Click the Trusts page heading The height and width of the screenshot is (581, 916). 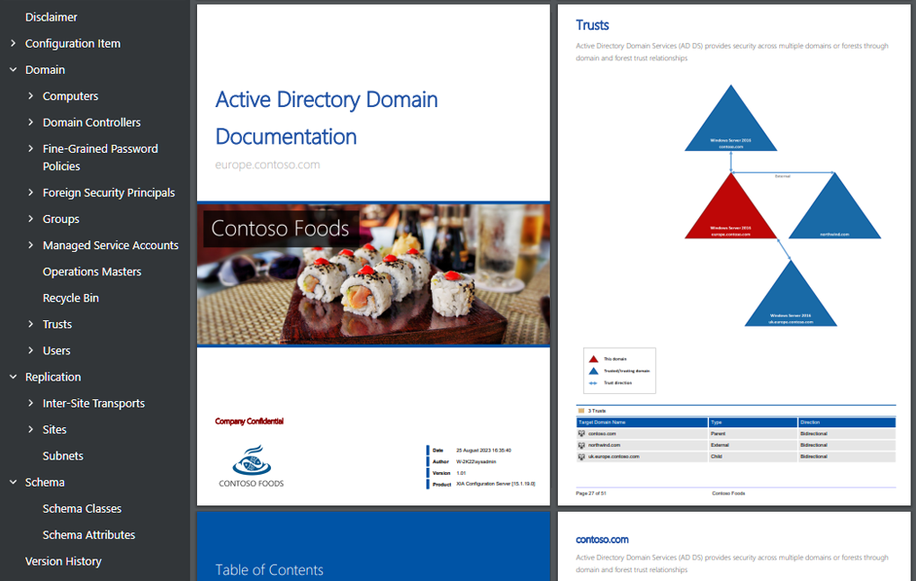pyautogui.click(x=592, y=25)
